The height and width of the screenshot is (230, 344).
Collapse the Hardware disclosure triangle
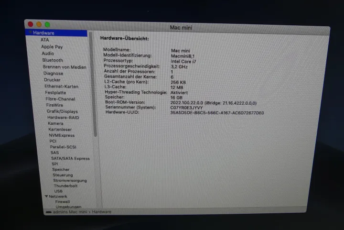(x=30, y=33)
